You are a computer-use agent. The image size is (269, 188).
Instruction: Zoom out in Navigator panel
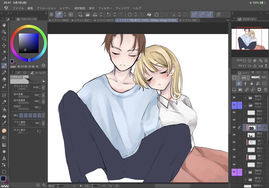pos(244,61)
